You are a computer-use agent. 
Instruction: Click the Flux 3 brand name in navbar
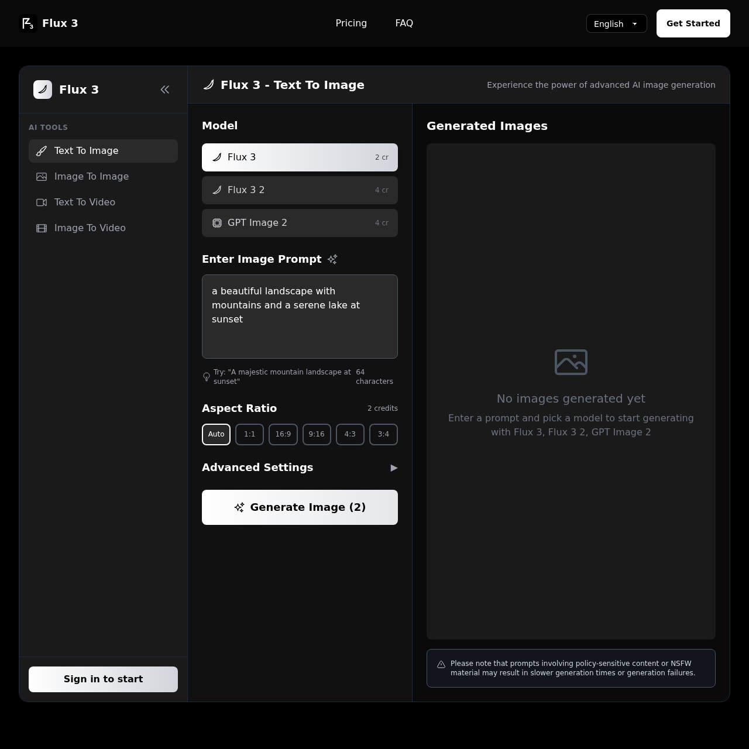pyautogui.click(x=60, y=23)
